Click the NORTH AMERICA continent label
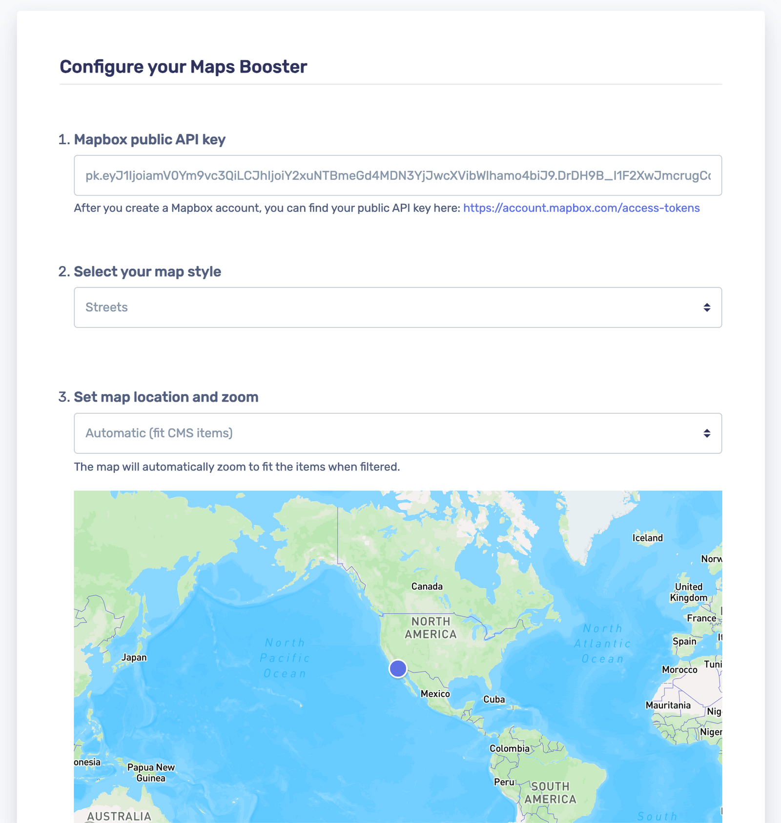 point(431,628)
